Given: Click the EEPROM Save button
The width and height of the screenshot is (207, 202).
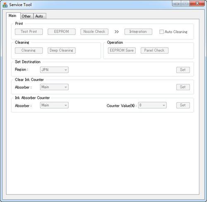Looking at the screenshot, I should (x=122, y=50).
